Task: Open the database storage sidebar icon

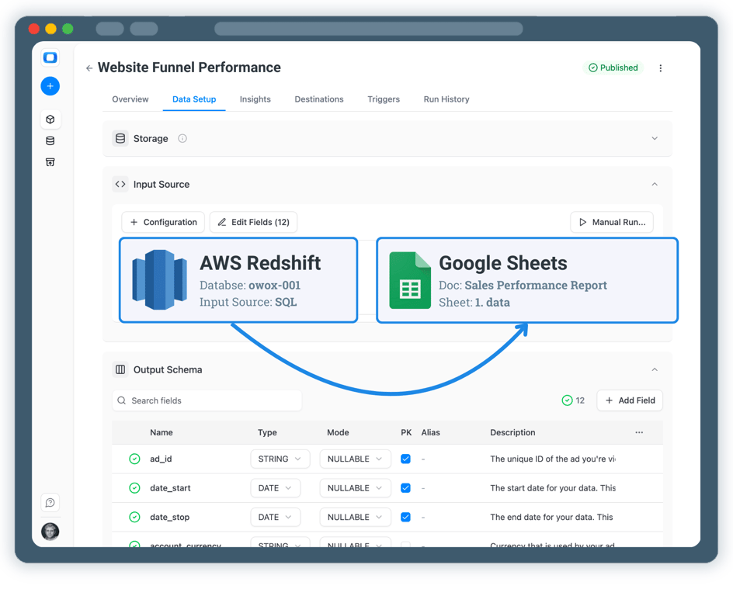Action: [x=50, y=140]
